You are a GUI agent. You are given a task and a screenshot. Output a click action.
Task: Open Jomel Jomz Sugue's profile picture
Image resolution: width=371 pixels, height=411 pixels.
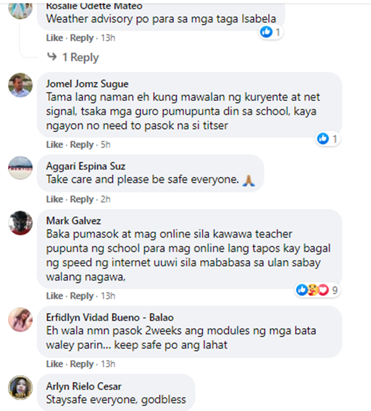point(20,85)
